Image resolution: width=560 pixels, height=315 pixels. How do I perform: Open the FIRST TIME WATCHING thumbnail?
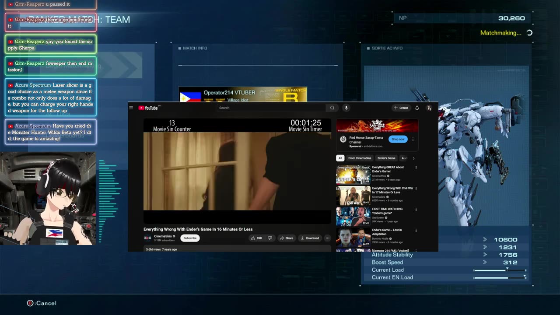pos(353,216)
